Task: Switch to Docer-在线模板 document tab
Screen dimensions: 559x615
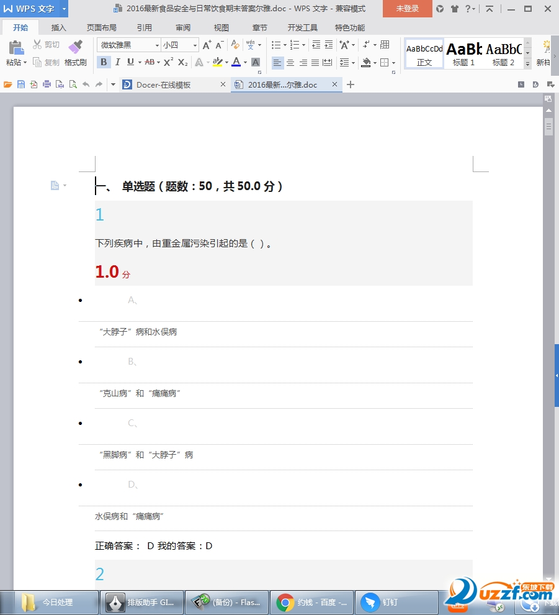Action: pyautogui.click(x=174, y=84)
